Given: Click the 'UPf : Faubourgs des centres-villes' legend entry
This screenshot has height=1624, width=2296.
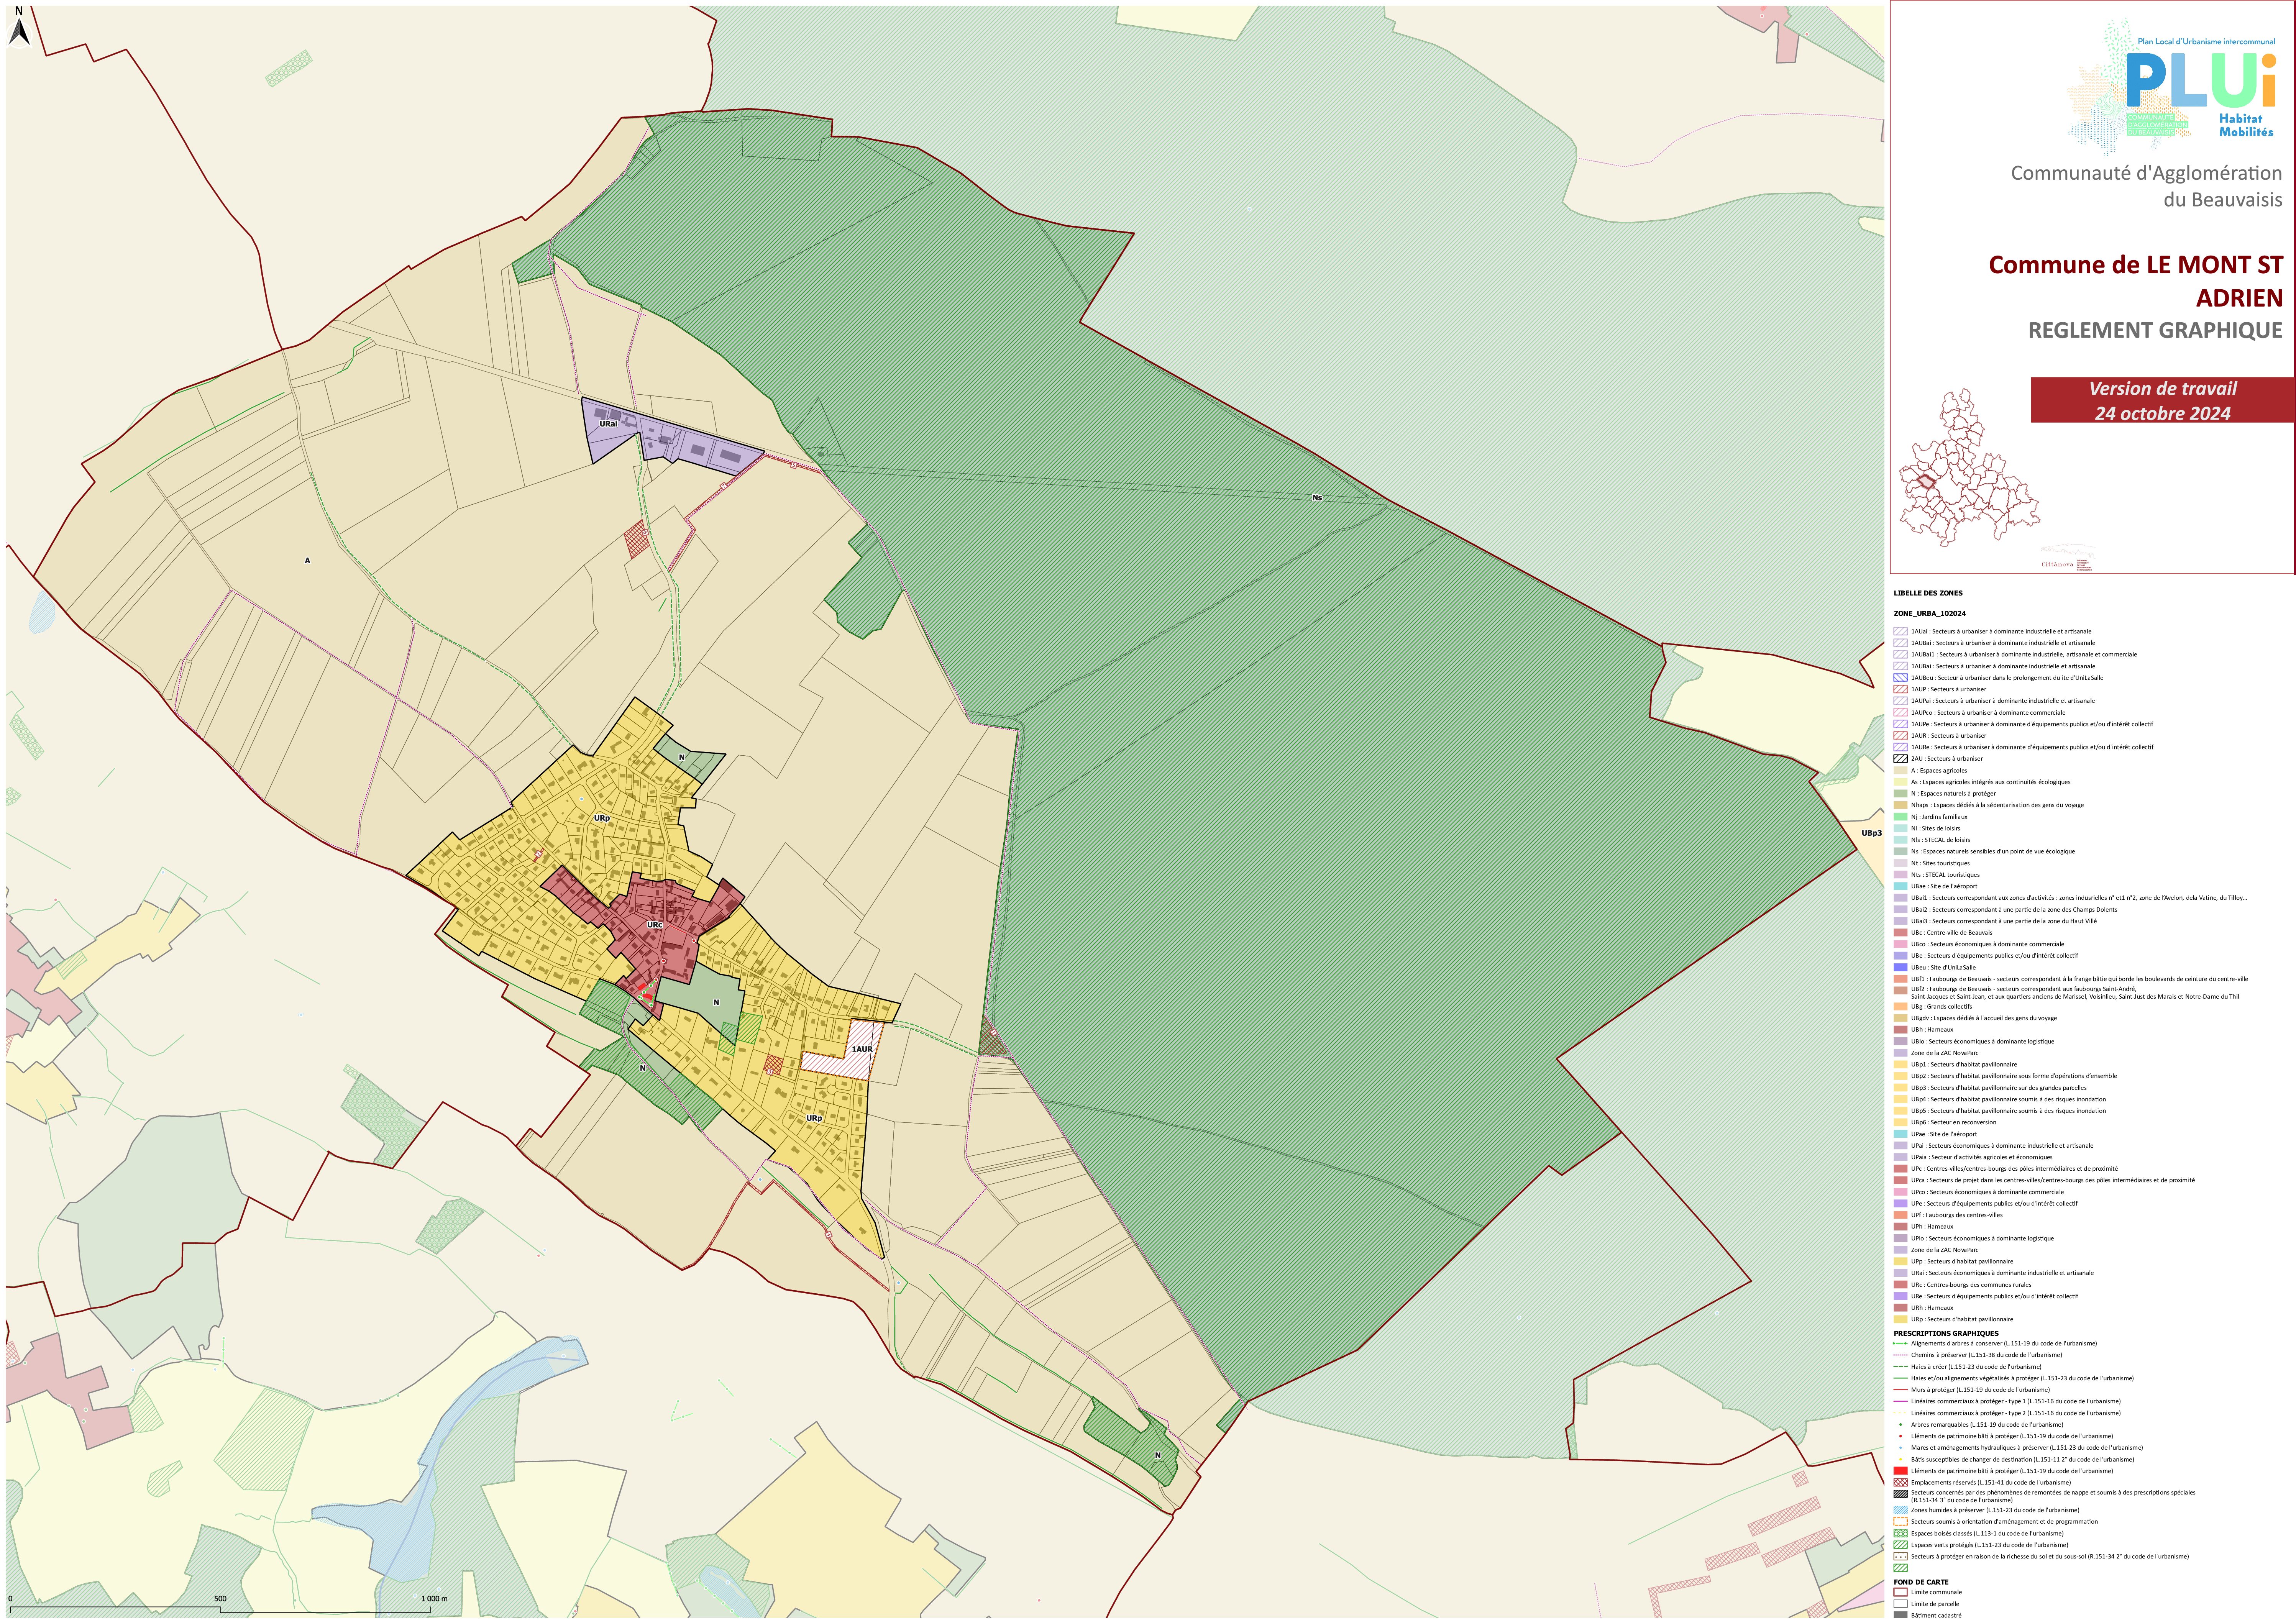Looking at the screenshot, I should pyautogui.click(x=1957, y=1215).
